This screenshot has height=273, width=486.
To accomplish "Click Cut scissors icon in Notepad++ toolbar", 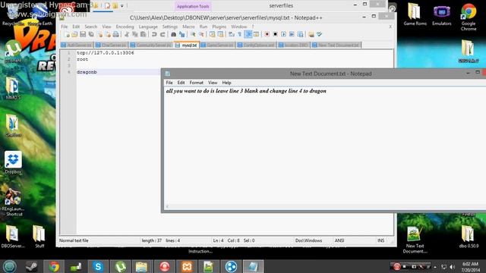I will tap(127, 34).
